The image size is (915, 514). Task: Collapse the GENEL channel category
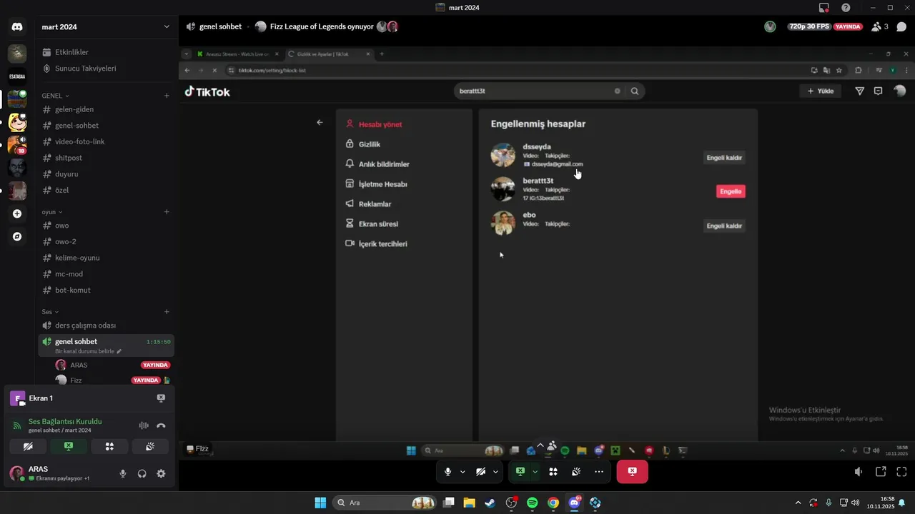pos(55,96)
